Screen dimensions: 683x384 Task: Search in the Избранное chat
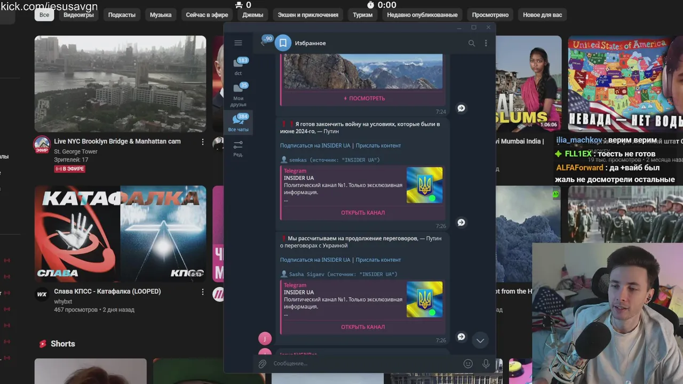click(471, 43)
